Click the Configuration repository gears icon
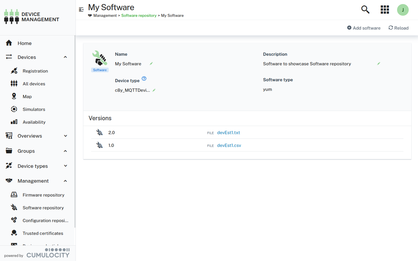 (14, 220)
